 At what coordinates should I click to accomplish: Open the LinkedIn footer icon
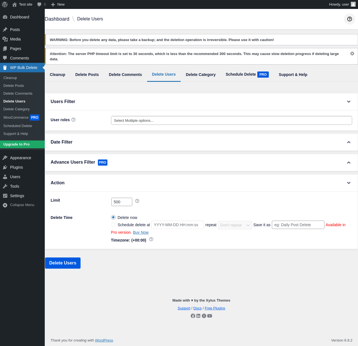pos(198,316)
